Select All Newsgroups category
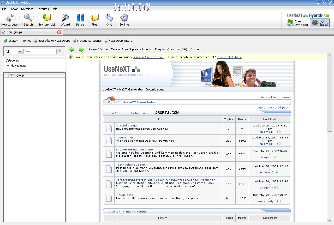 pos(16,66)
